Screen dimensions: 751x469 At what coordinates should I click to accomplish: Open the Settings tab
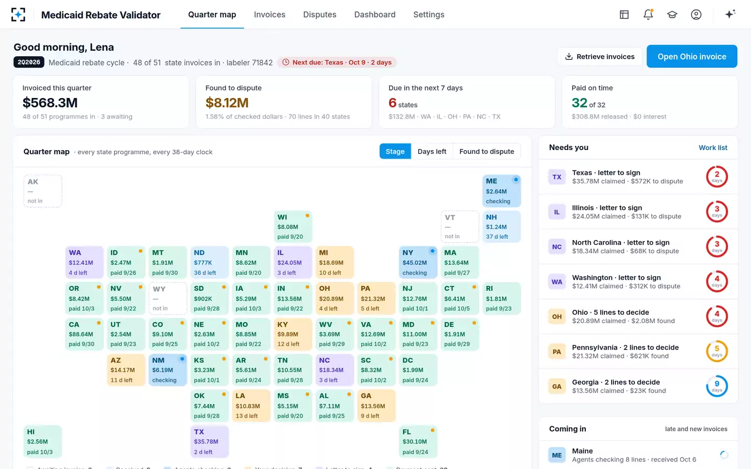pos(429,15)
